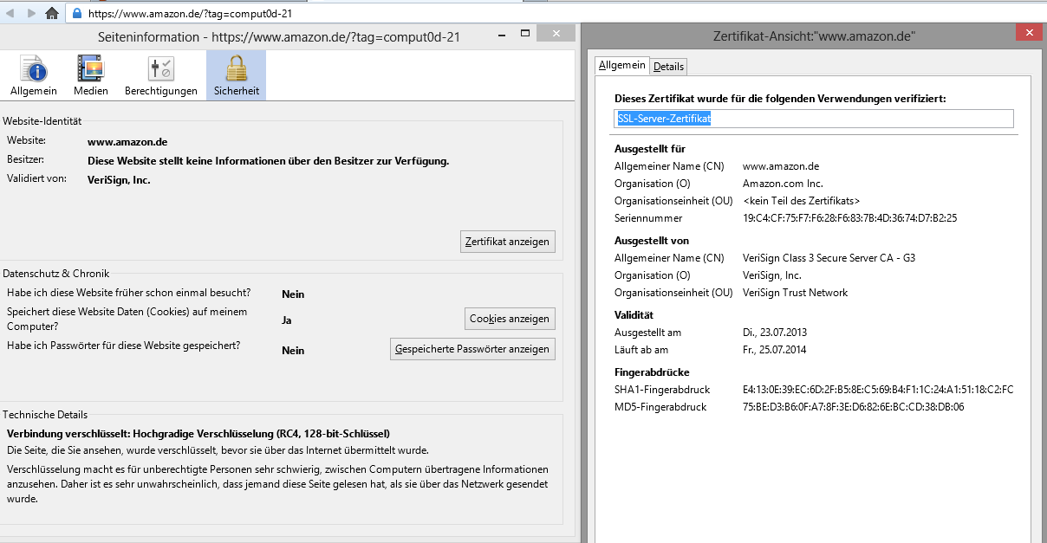1047x543 pixels.
Task: Open the Berechtigungen panel icon
Action: (161, 76)
